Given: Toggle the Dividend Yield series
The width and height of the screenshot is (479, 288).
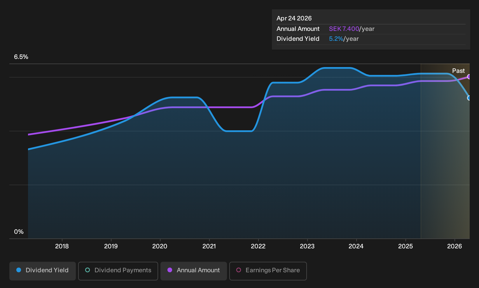Looking at the screenshot, I should coord(43,271).
